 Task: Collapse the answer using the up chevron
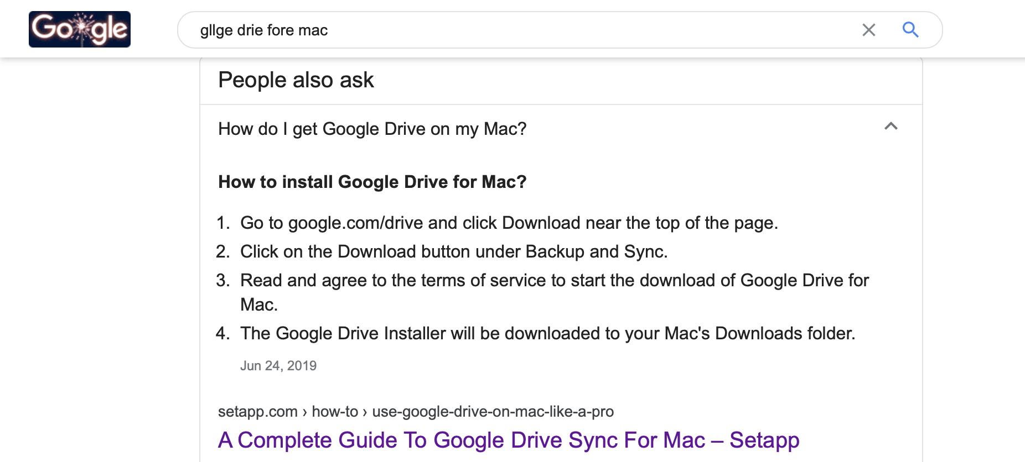click(891, 127)
